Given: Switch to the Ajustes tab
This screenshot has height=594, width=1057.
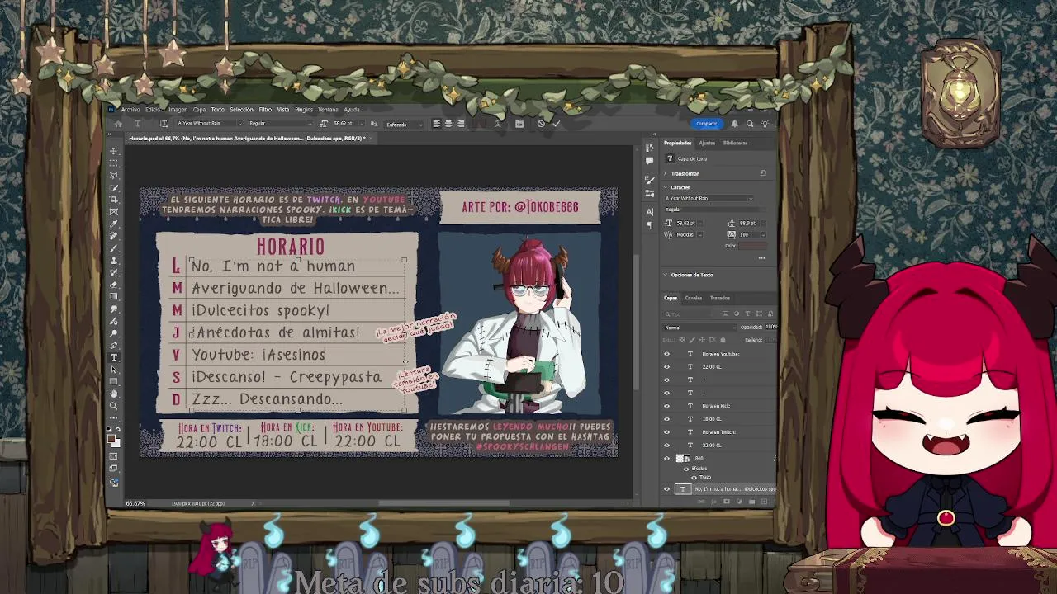Looking at the screenshot, I should [x=707, y=143].
